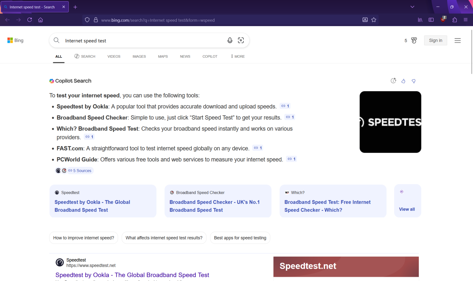
Task: Expand the MORE search options menu
Action: pos(237,56)
